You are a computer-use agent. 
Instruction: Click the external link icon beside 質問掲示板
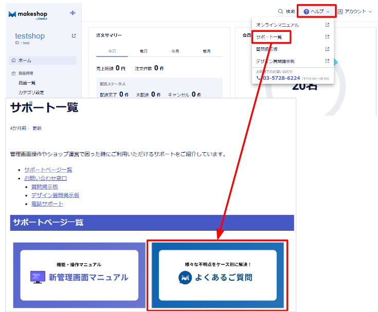[x=327, y=49]
